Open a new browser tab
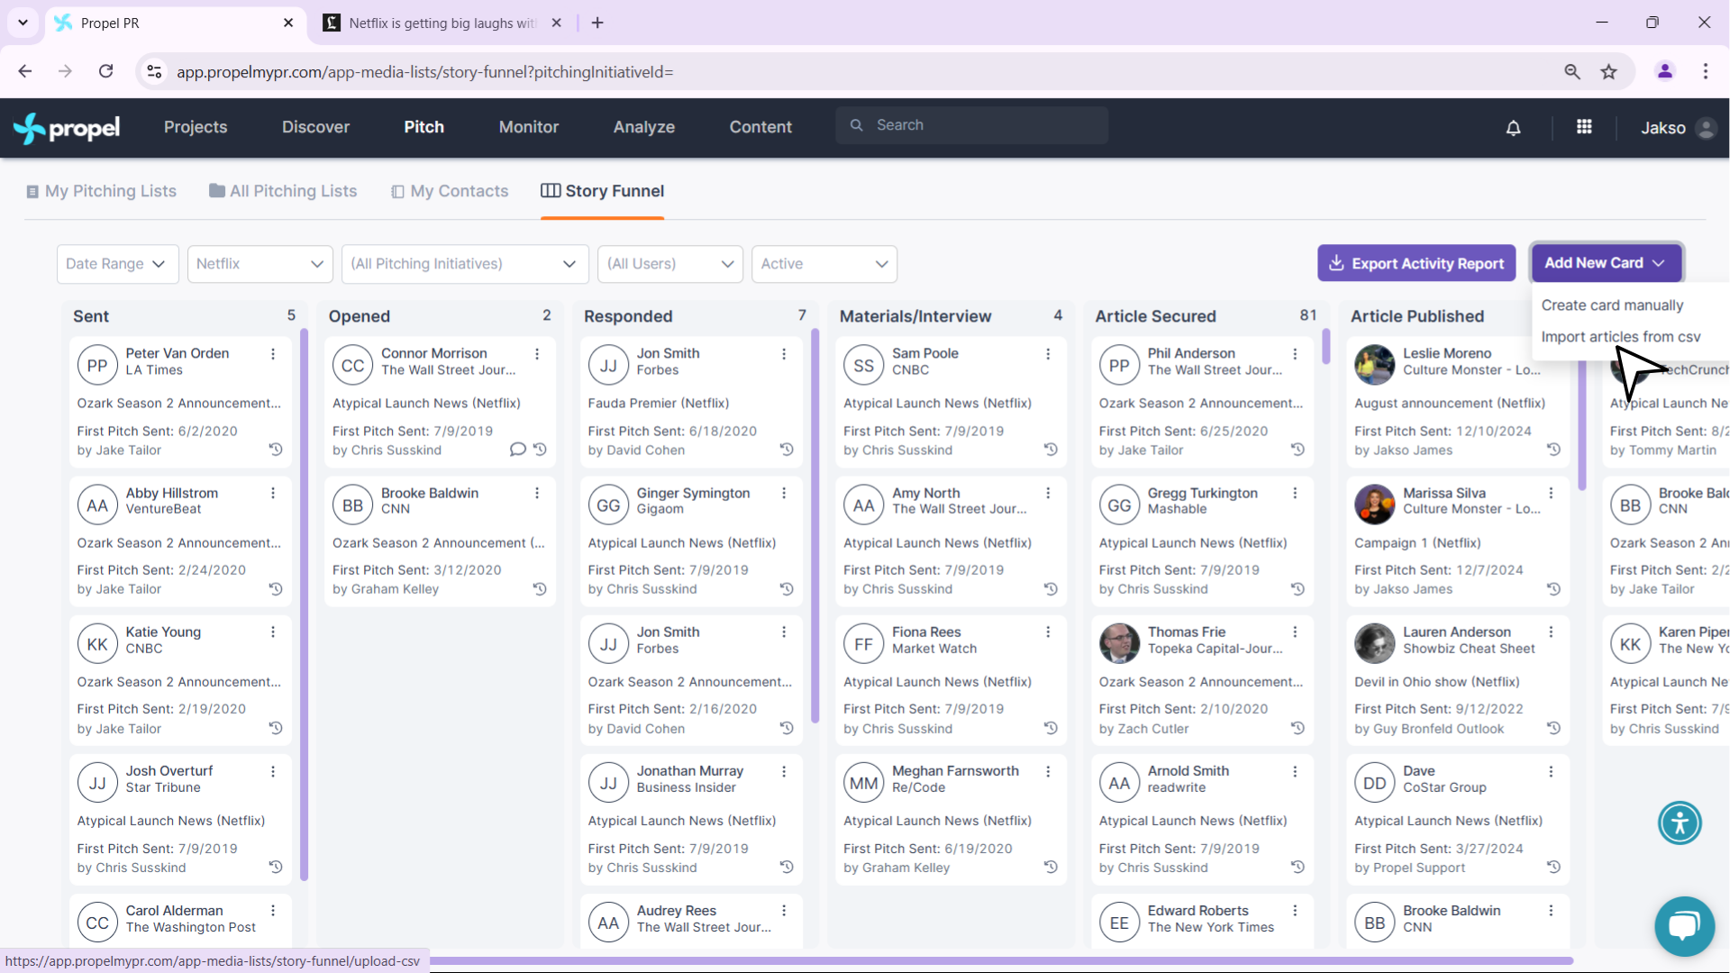 click(597, 23)
